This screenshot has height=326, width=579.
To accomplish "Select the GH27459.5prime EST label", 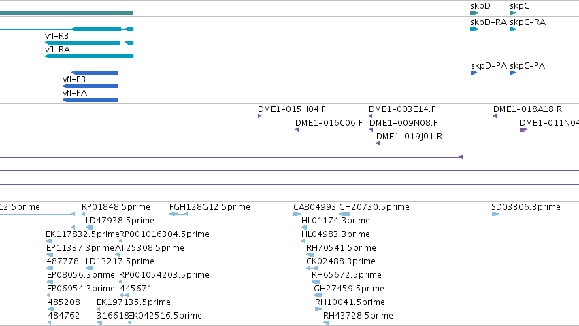I will (x=349, y=289).
